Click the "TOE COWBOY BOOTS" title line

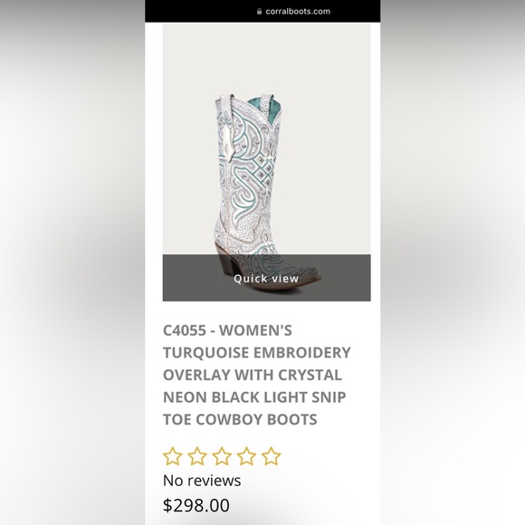coord(240,419)
